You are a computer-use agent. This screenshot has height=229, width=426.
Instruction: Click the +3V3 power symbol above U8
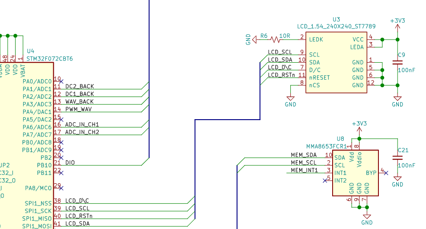359,127
